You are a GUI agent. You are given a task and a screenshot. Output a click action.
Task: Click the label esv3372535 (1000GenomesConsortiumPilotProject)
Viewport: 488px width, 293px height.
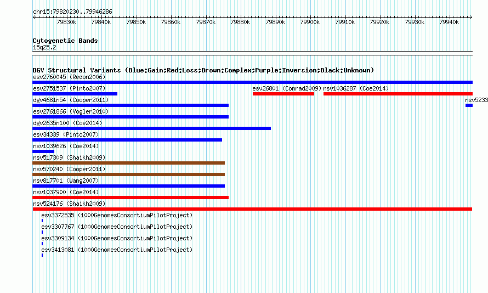[117, 215]
